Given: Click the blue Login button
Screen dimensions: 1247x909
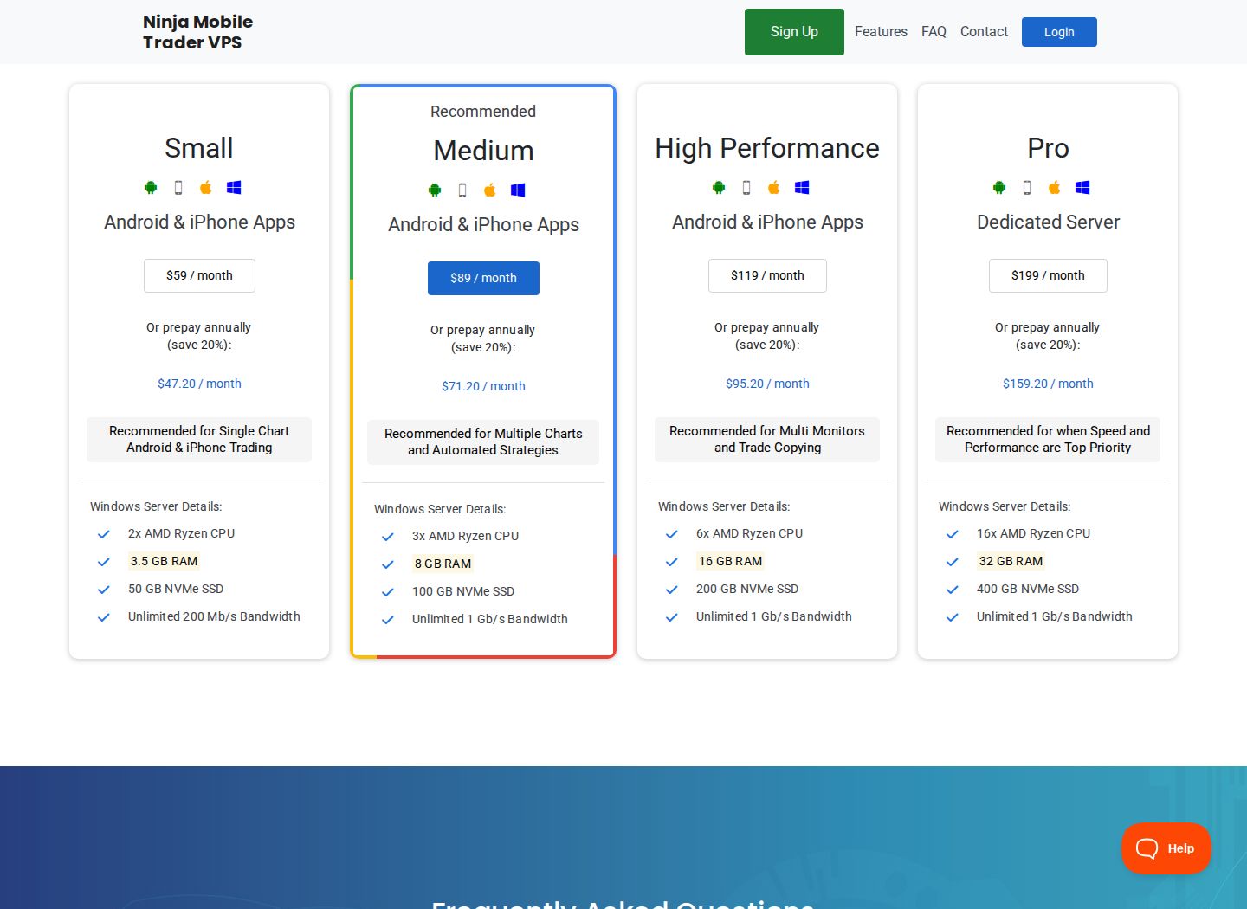Looking at the screenshot, I should coord(1059,32).
